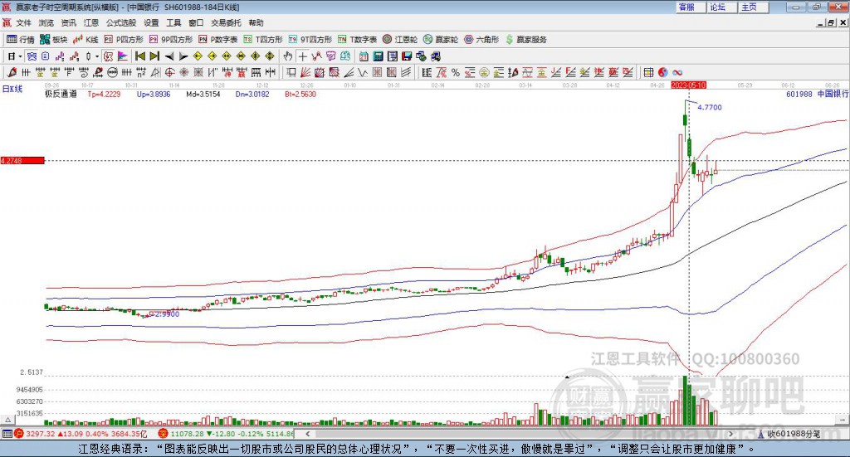The width and height of the screenshot is (850, 457).
Task: Open 赢家服务 with the dollar icon
Action: tap(525, 40)
